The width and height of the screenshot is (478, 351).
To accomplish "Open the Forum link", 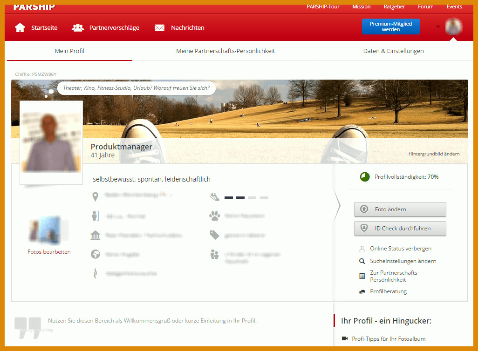I will point(425,7).
